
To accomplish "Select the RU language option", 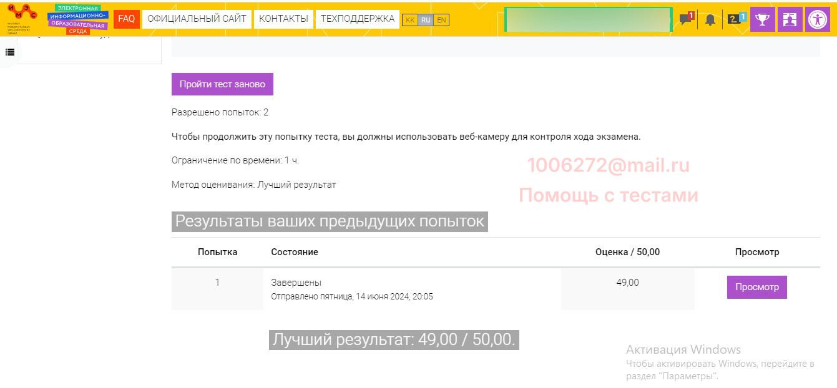I will (x=426, y=20).
